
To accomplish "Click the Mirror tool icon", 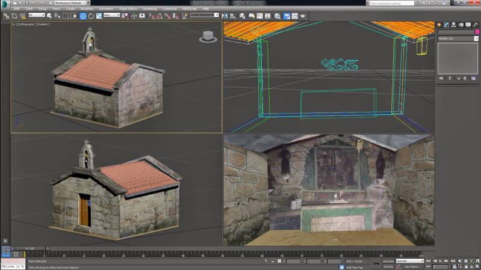I will click(225, 16).
